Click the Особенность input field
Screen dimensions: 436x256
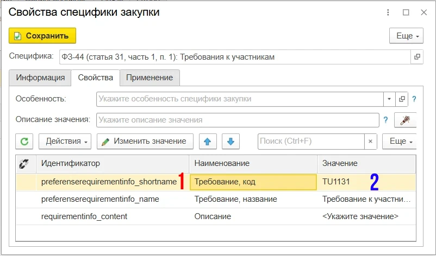[240, 99]
